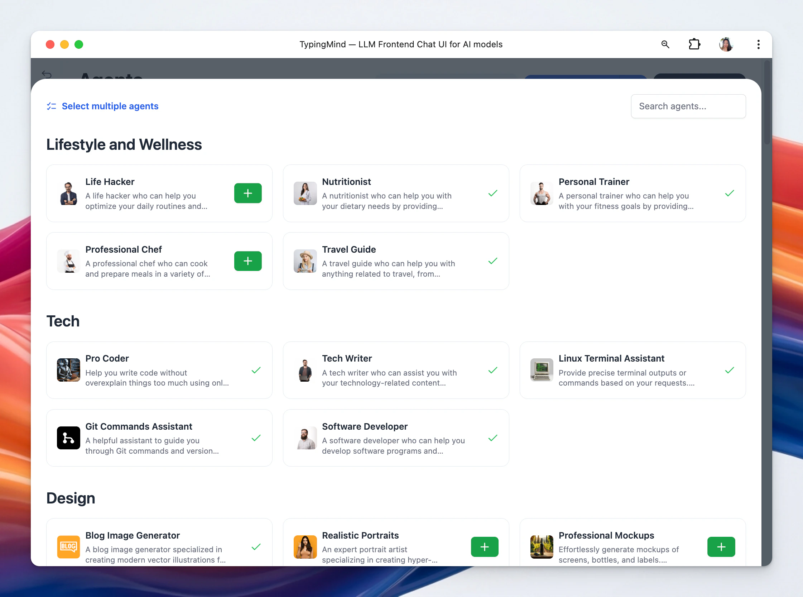The image size is (803, 597).
Task: Open the user profile avatar
Action: 726,44
